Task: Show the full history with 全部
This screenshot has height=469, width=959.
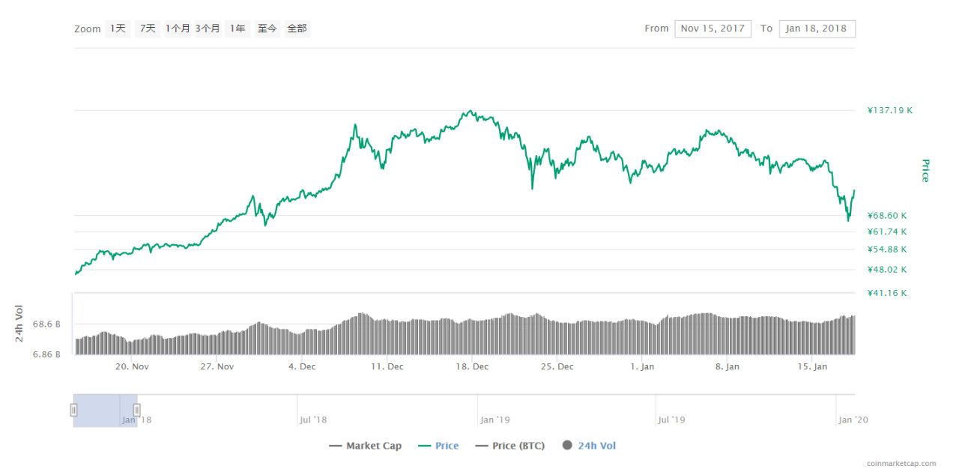Action: [297, 28]
